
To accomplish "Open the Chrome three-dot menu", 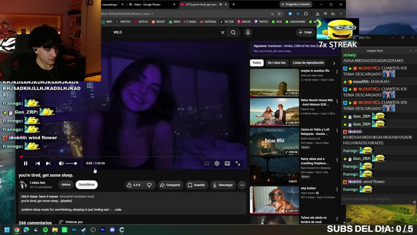I will click(341, 14).
